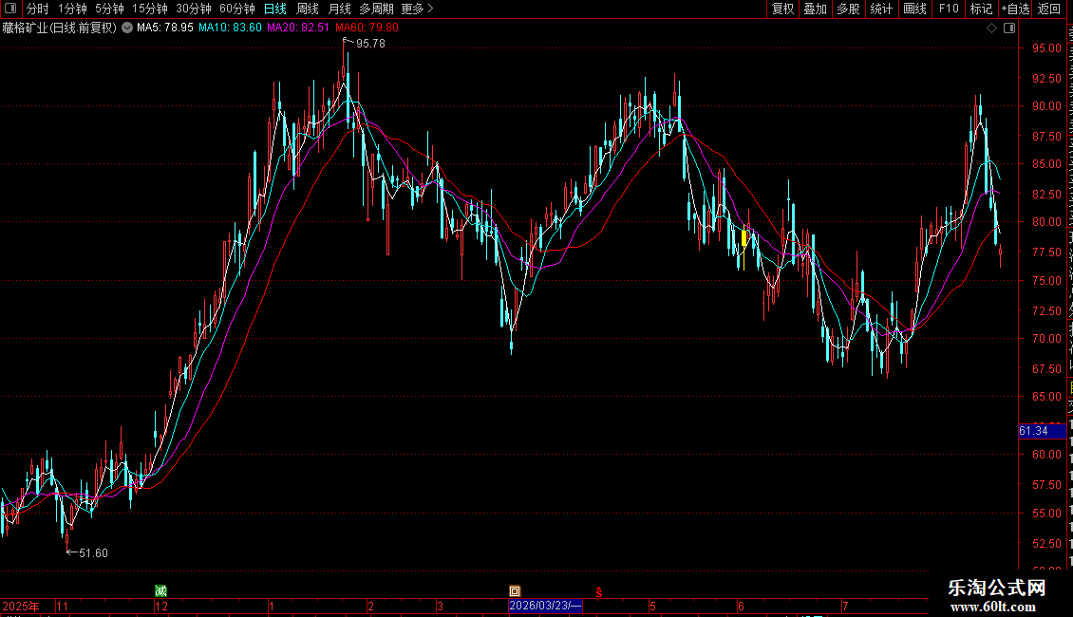The image size is (1073, 617).
Task: Expand the 更多 periods menu
Action: 418,9
